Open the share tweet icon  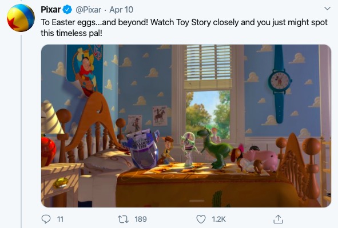pos(278,219)
